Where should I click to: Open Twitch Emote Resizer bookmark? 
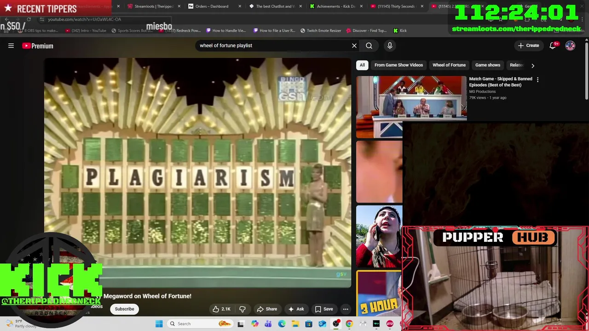click(x=321, y=30)
